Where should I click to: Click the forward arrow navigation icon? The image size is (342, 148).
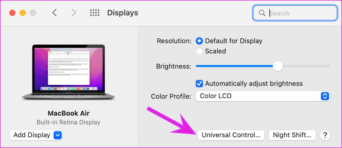click(x=74, y=12)
